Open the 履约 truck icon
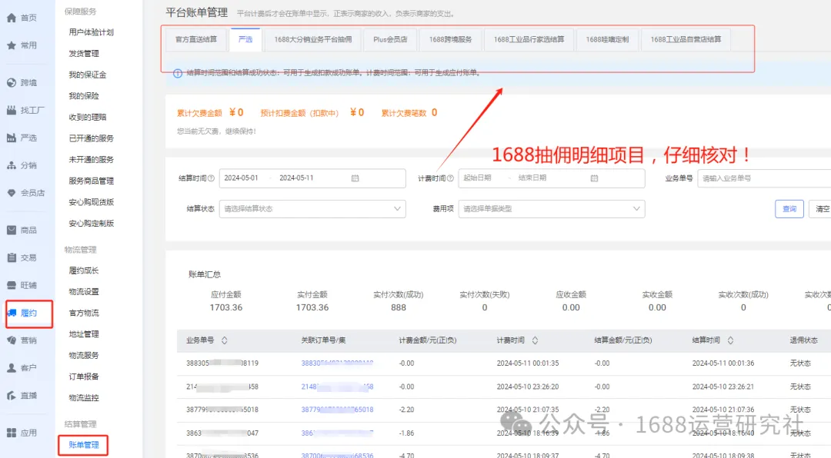The width and height of the screenshot is (831, 458). coord(12,313)
